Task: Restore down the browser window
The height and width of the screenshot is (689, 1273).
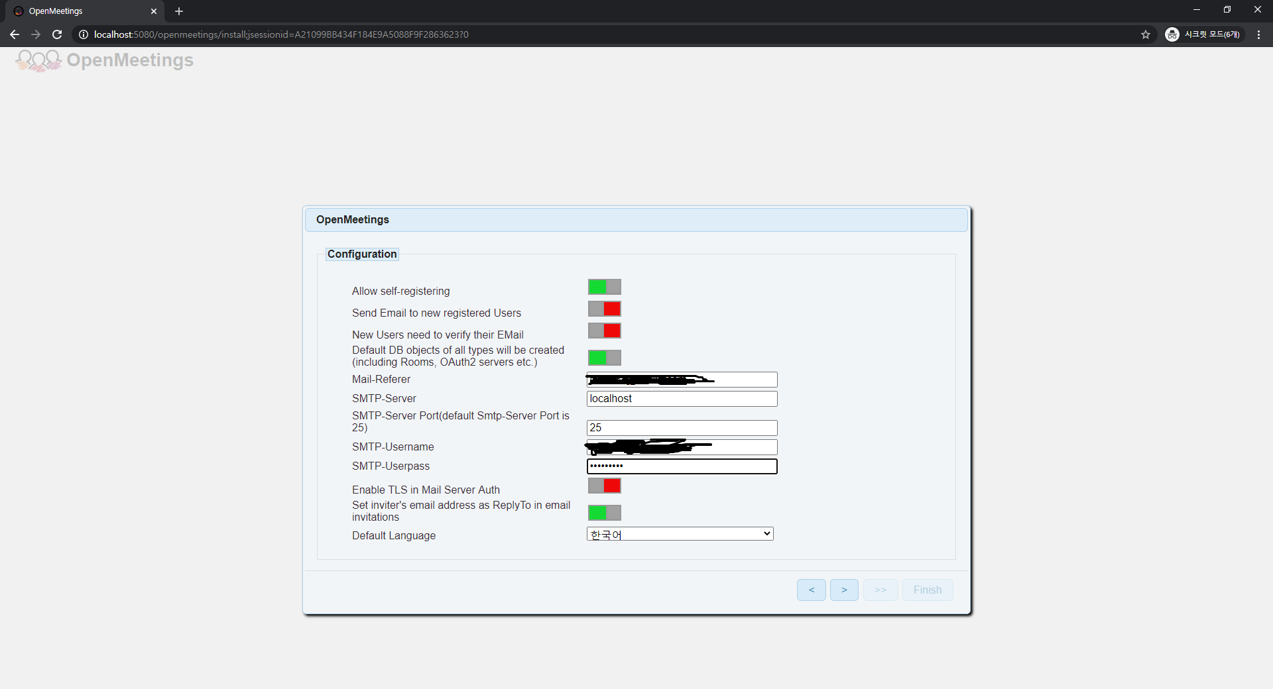Action: click(1227, 10)
